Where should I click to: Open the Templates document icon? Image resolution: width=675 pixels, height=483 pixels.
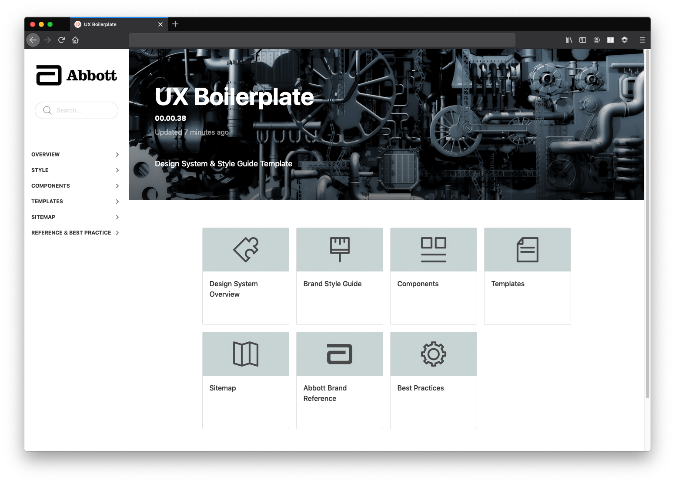[x=527, y=249]
